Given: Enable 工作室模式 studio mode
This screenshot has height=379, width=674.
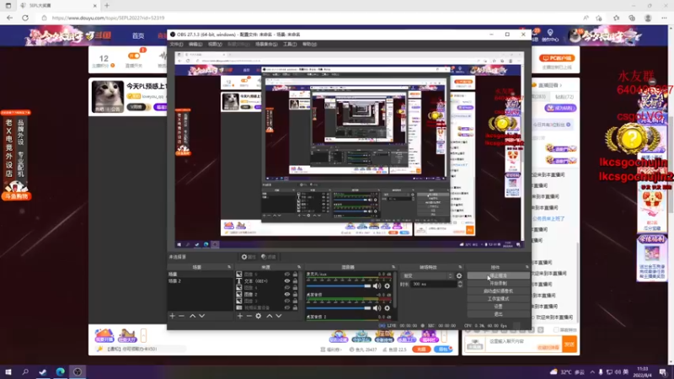Looking at the screenshot, I should [498, 299].
